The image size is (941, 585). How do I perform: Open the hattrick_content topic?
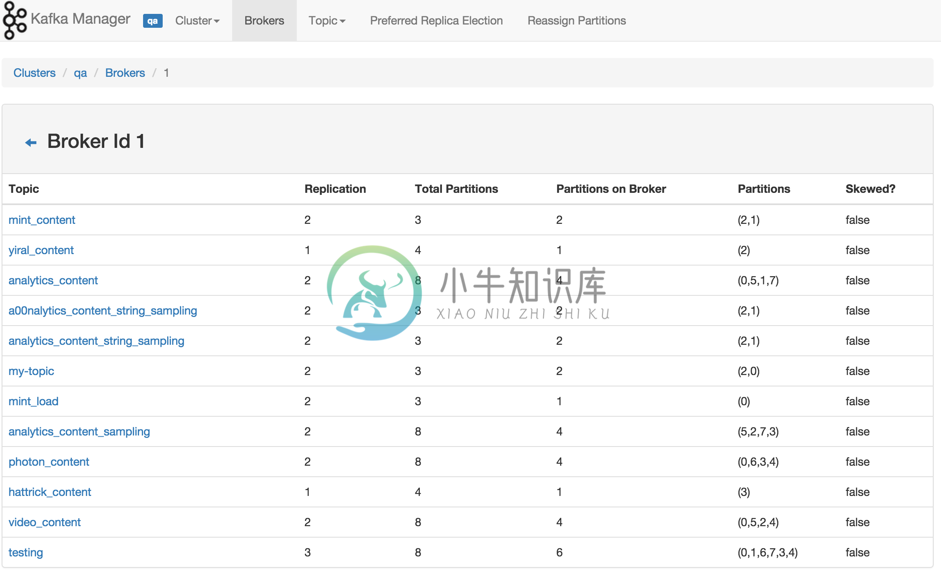pos(50,492)
